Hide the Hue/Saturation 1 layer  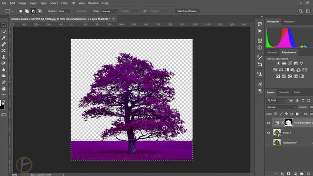[268, 123]
